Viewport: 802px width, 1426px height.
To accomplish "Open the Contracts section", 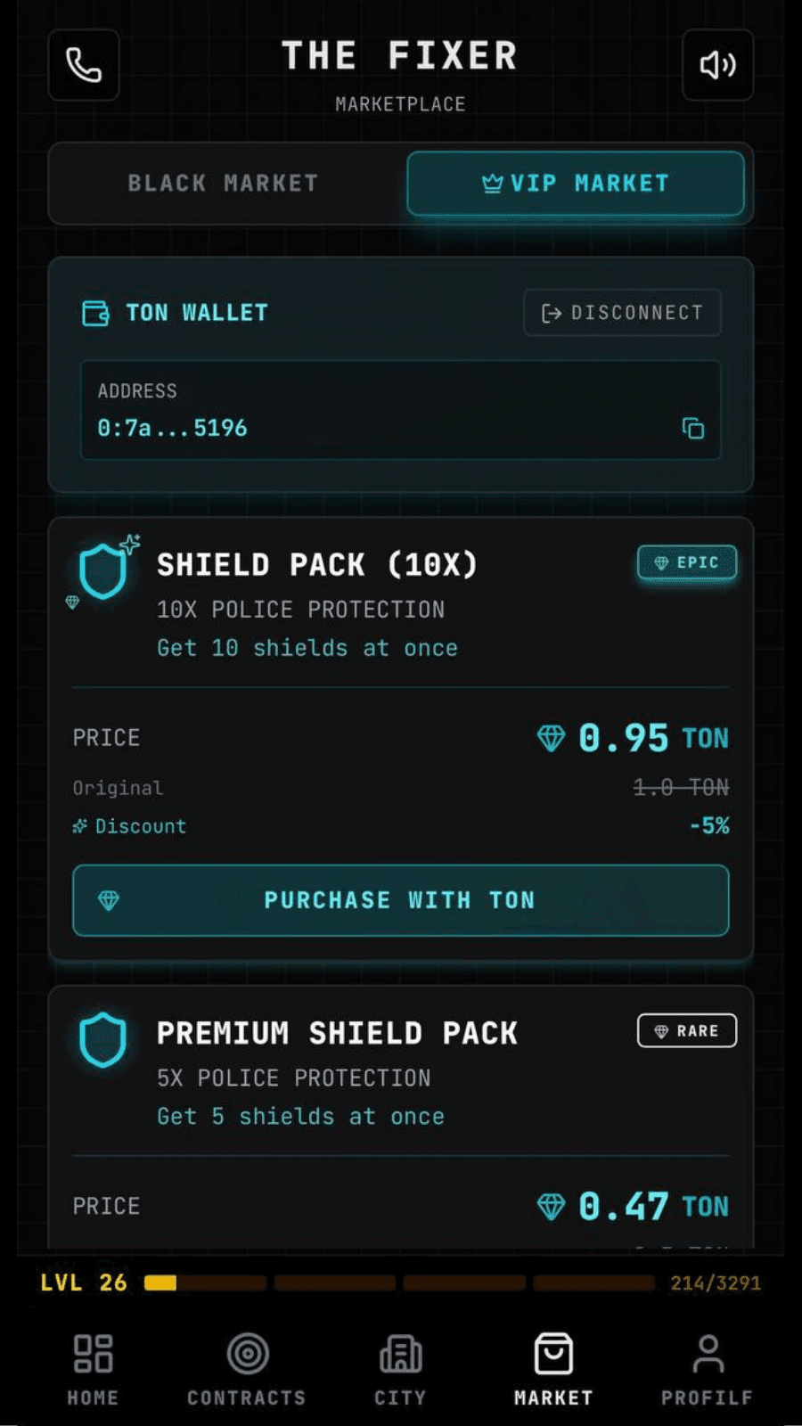I will coord(247,1369).
